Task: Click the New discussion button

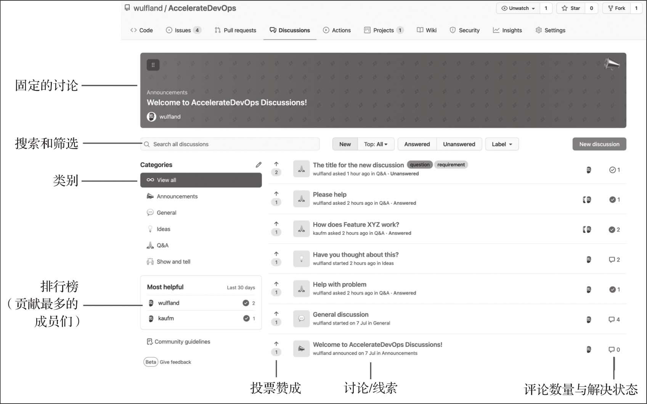Action: tap(599, 144)
